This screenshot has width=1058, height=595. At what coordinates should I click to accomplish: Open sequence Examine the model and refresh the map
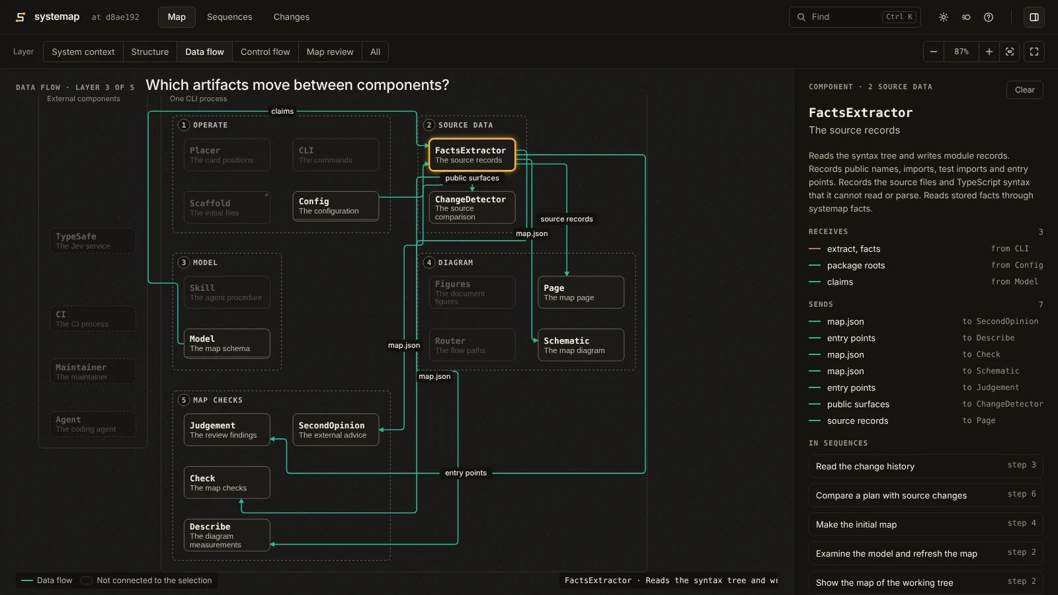pyautogui.click(x=926, y=553)
